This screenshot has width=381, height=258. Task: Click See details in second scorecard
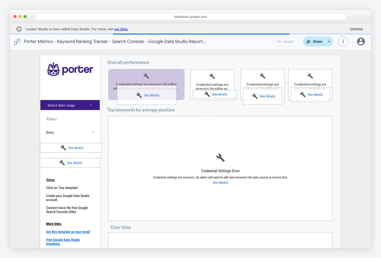click(220, 94)
